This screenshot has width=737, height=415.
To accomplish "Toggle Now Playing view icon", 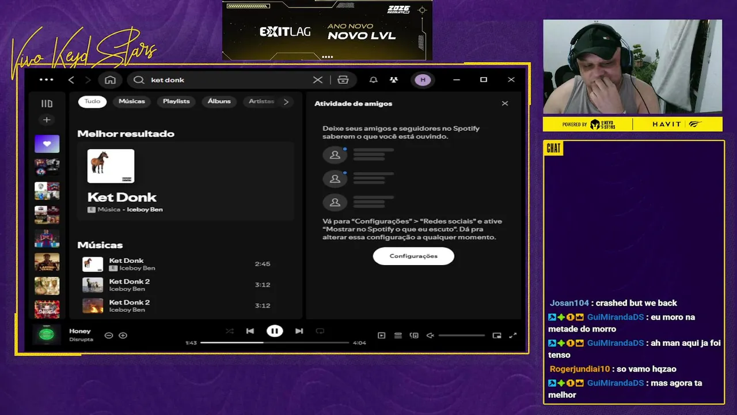I will [381, 335].
